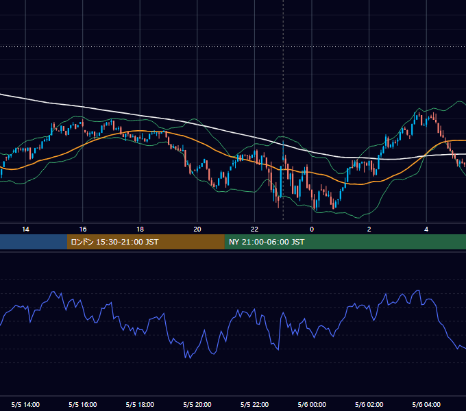
Task: Click the 5/5 18:00 indicator date label
Action: click(x=140, y=404)
